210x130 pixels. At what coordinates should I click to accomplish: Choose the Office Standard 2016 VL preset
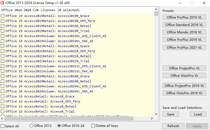point(184,25)
